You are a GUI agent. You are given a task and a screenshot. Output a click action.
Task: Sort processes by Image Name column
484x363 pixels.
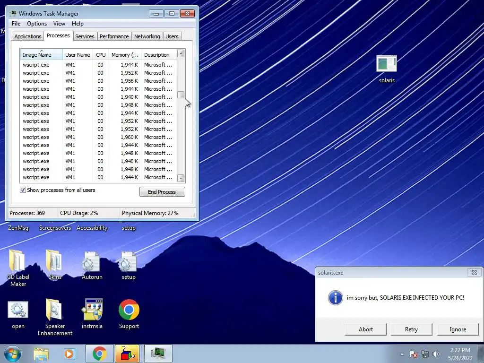point(42,55)
